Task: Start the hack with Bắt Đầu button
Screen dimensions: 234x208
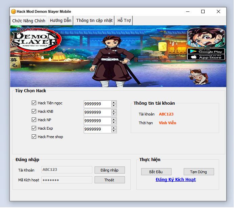Action: point(156,172)
